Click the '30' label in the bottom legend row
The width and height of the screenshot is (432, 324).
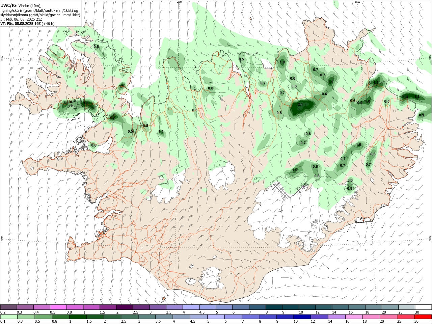click(x=417, y=322)
